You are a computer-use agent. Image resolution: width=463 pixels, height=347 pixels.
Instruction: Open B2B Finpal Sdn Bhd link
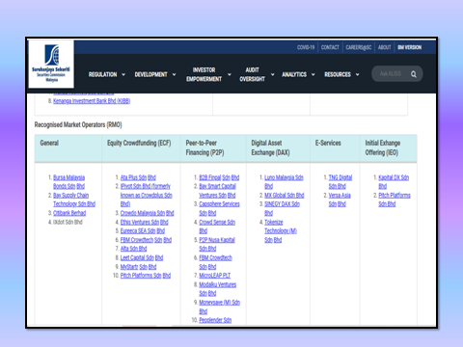219,177
